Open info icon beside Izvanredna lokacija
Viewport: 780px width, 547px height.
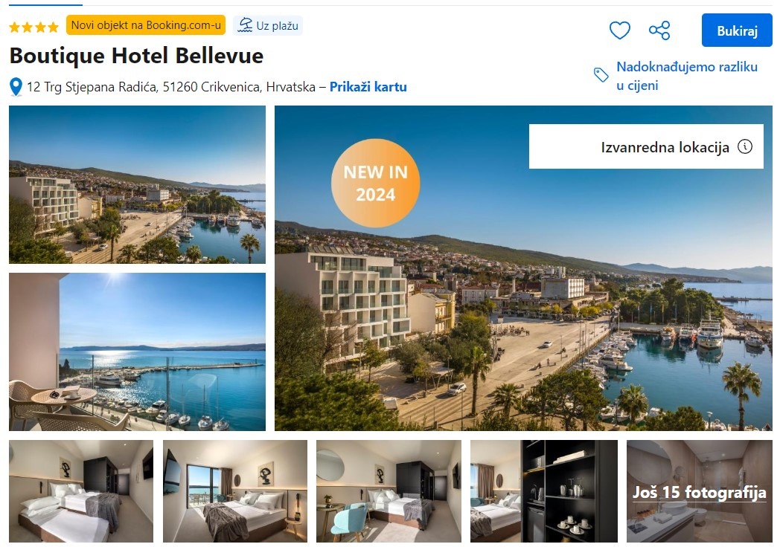745,146
